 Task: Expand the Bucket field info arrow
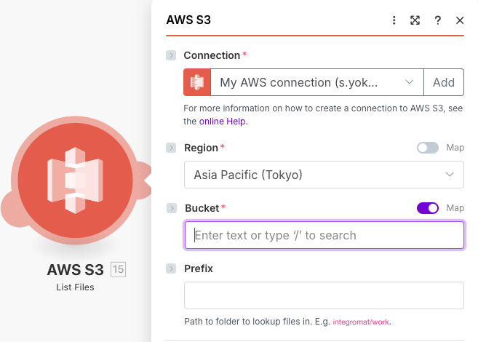pyautogui.click(x=172, y=208)
